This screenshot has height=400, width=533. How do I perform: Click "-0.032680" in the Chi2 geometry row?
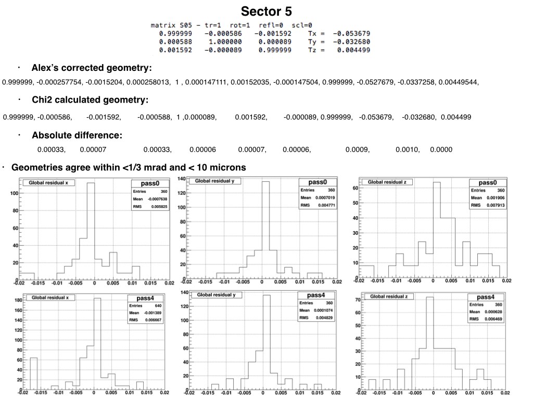click(x=418, y=117)
